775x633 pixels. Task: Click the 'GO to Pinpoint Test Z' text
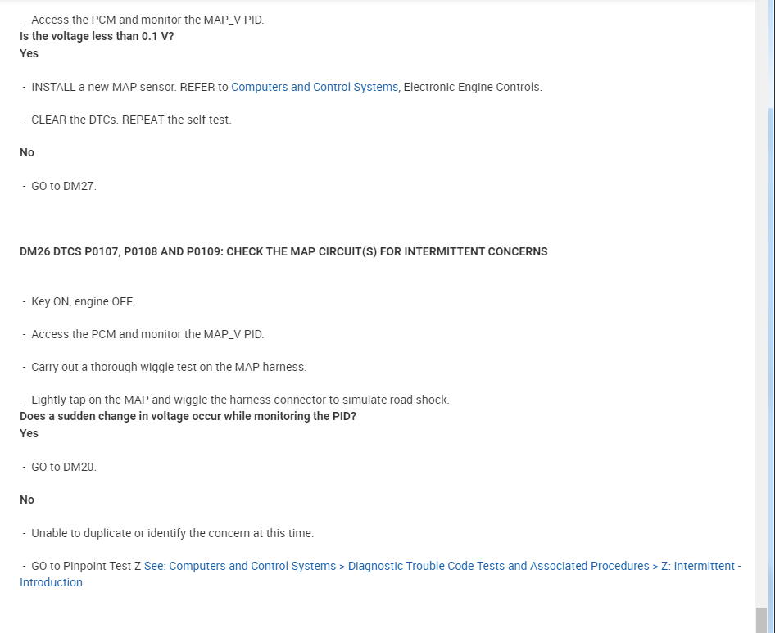click(86, 566)
